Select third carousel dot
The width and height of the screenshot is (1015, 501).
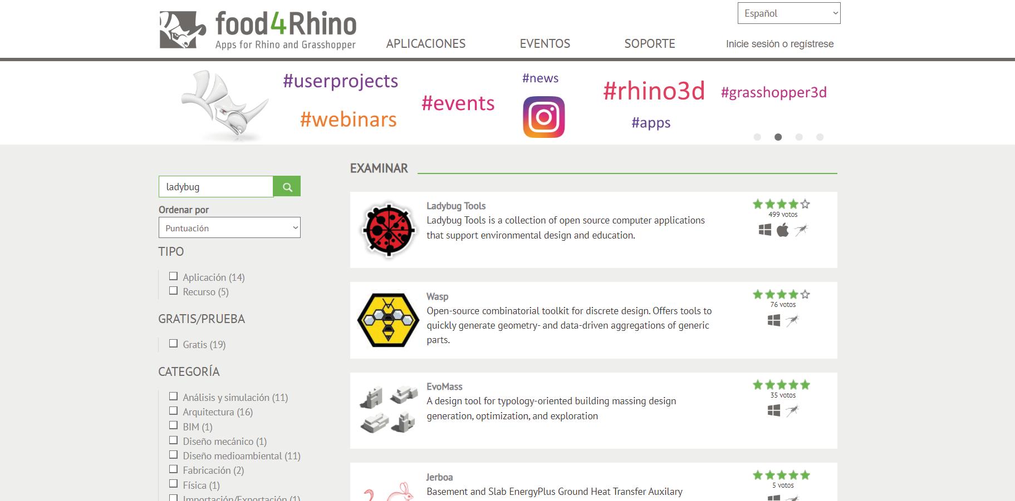799,137
